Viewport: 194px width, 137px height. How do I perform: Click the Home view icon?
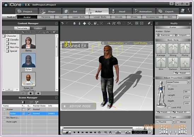(74, 23)
